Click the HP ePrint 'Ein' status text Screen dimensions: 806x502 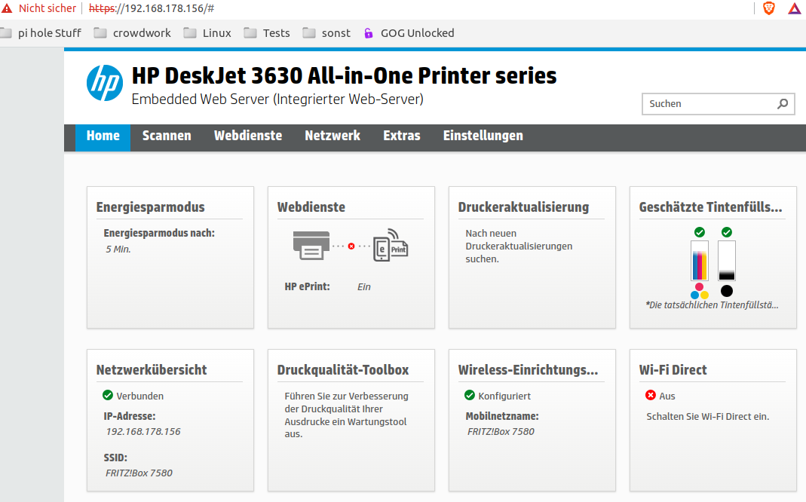click(x=364, y=287)
